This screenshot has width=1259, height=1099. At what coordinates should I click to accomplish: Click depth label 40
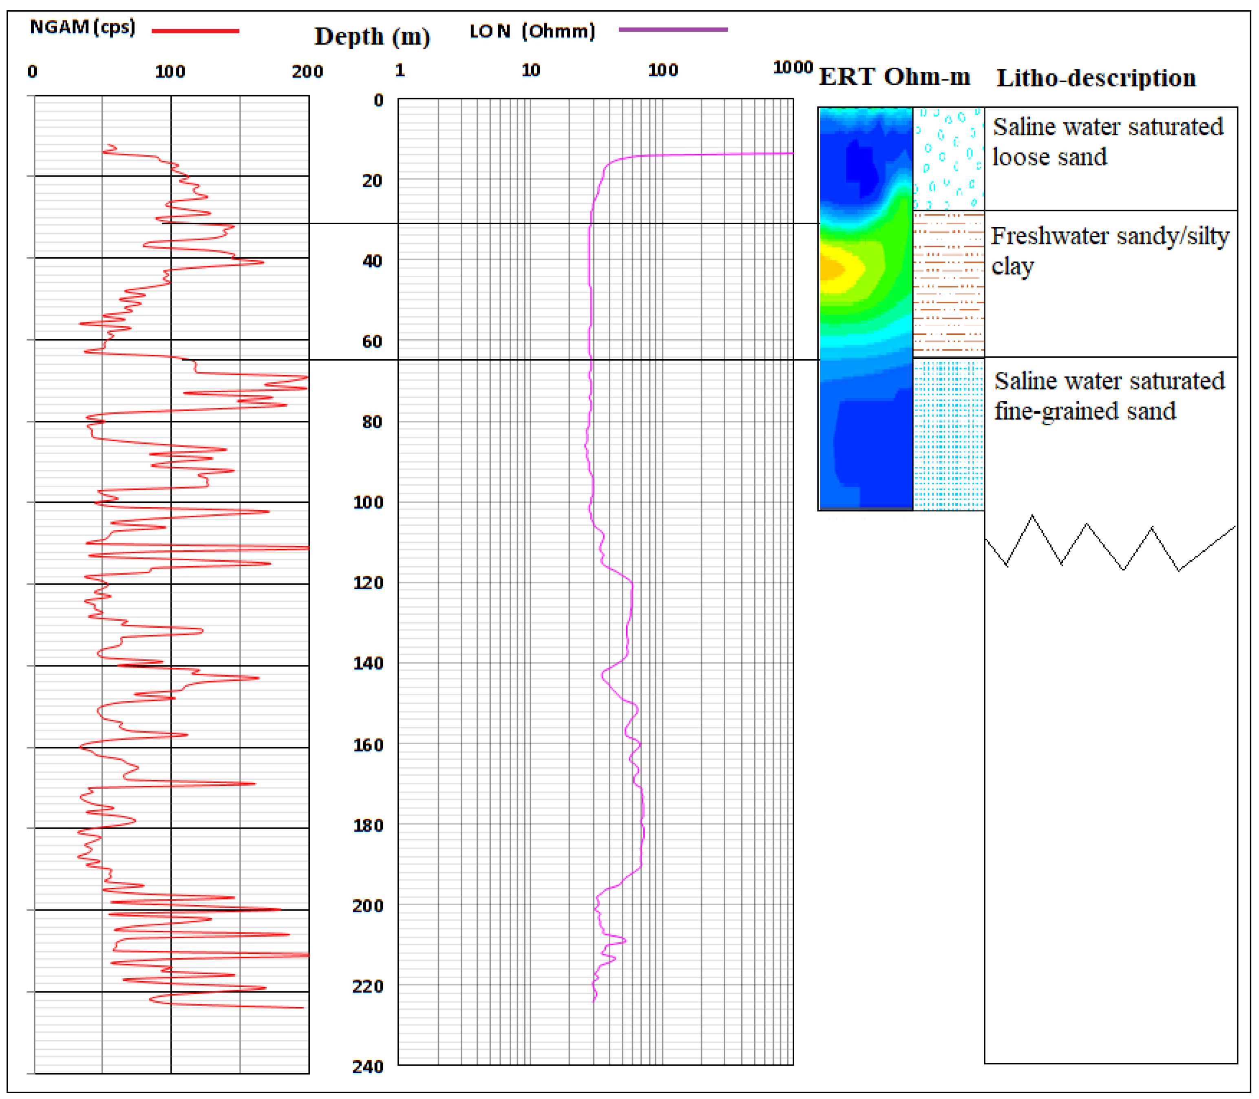click(372, 261)
